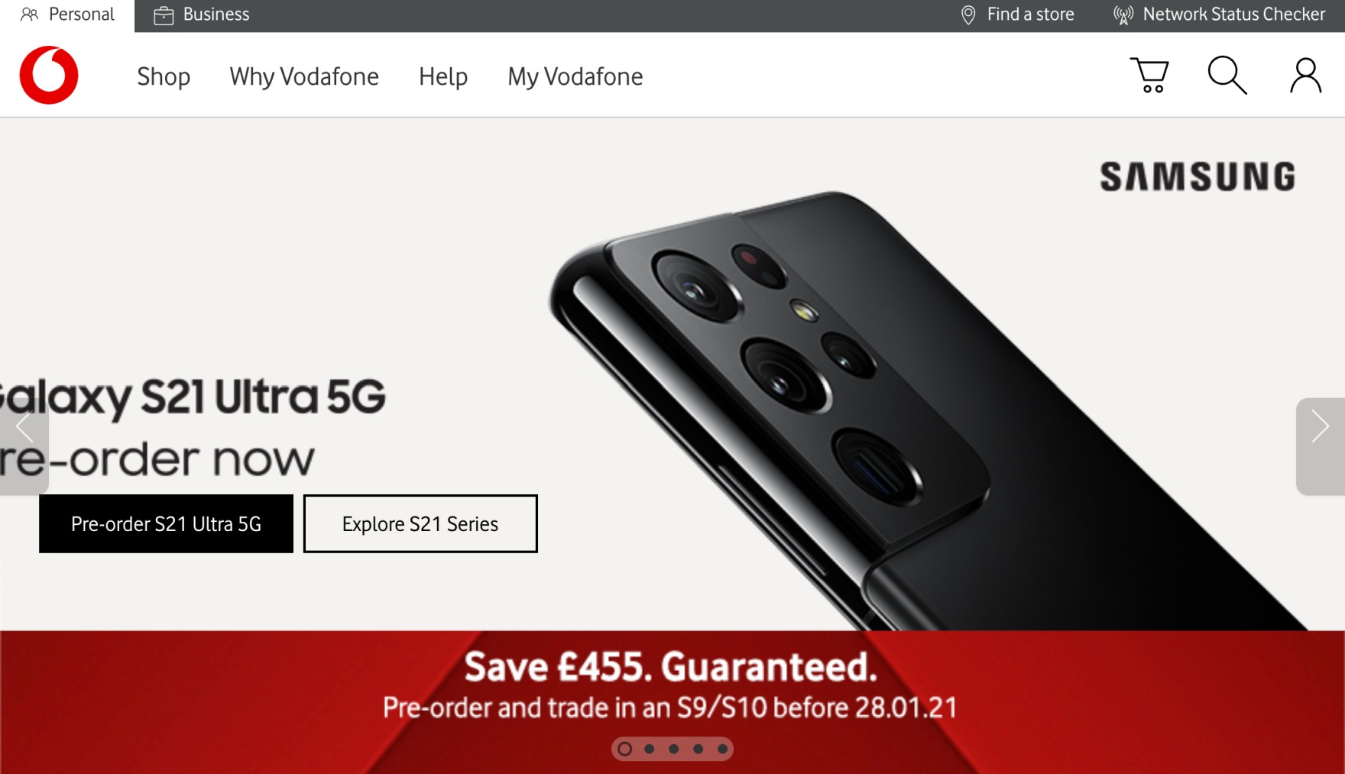Select the first carousel dot

[625, 749]
